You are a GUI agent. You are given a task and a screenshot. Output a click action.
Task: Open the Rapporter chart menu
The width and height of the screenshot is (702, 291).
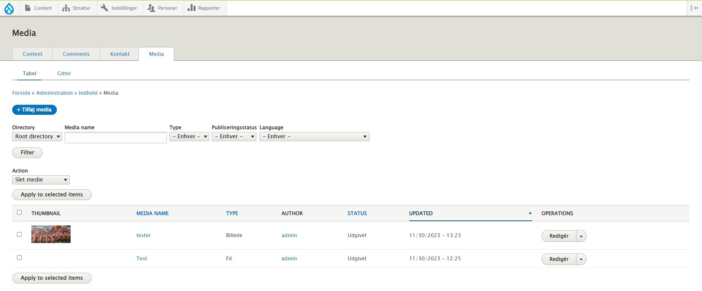coord(204,8)
